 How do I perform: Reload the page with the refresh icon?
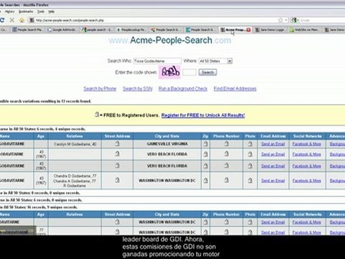pyautogui.click(x=2, y=20)
